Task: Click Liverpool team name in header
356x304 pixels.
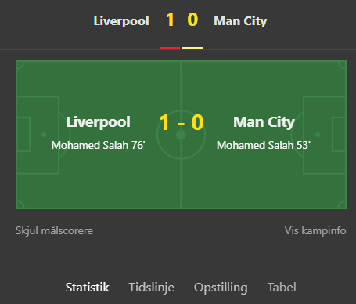Action: point(121,21)
